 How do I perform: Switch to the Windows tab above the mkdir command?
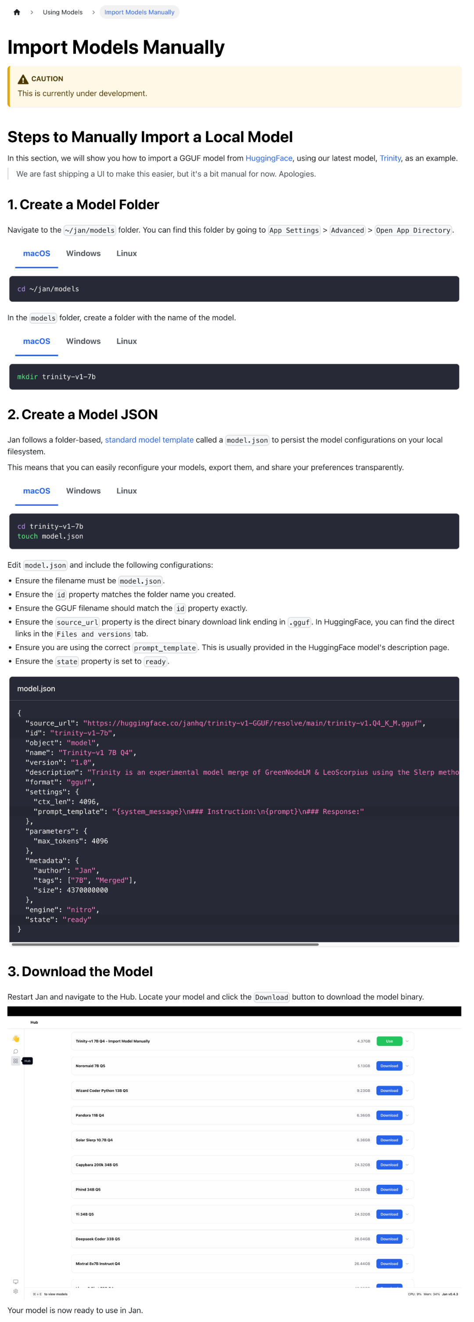point(83,341)
